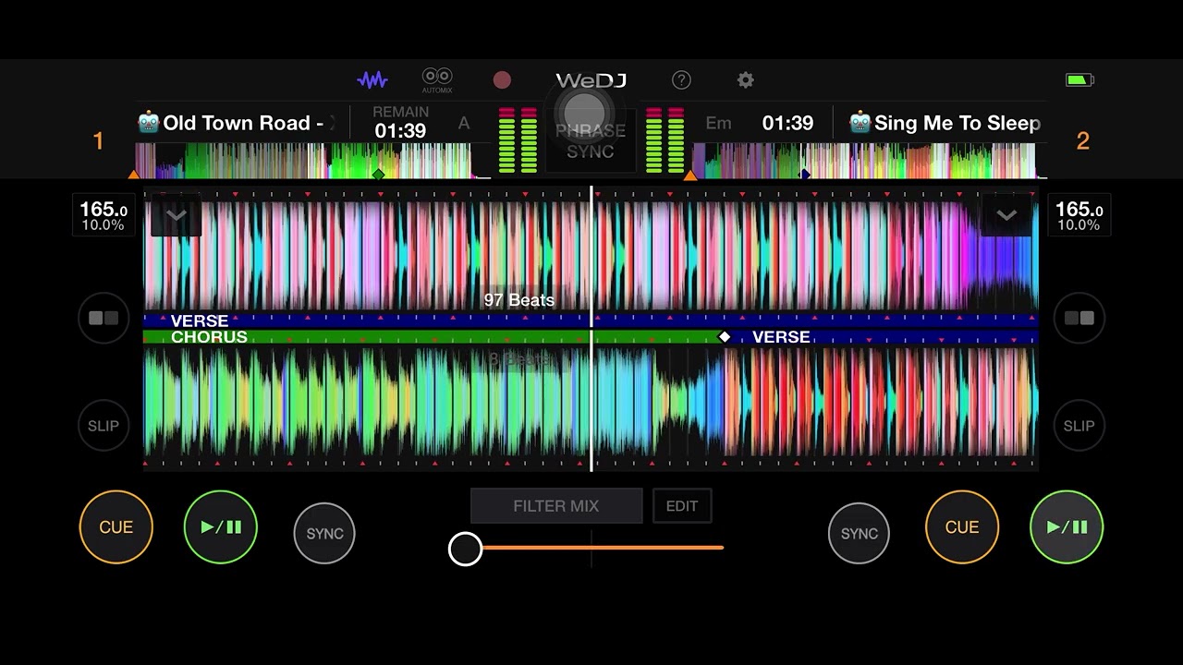1183x665 pixels.
Task: Select the FILTER MIX transition mode
Action: (x=556, y=506)
